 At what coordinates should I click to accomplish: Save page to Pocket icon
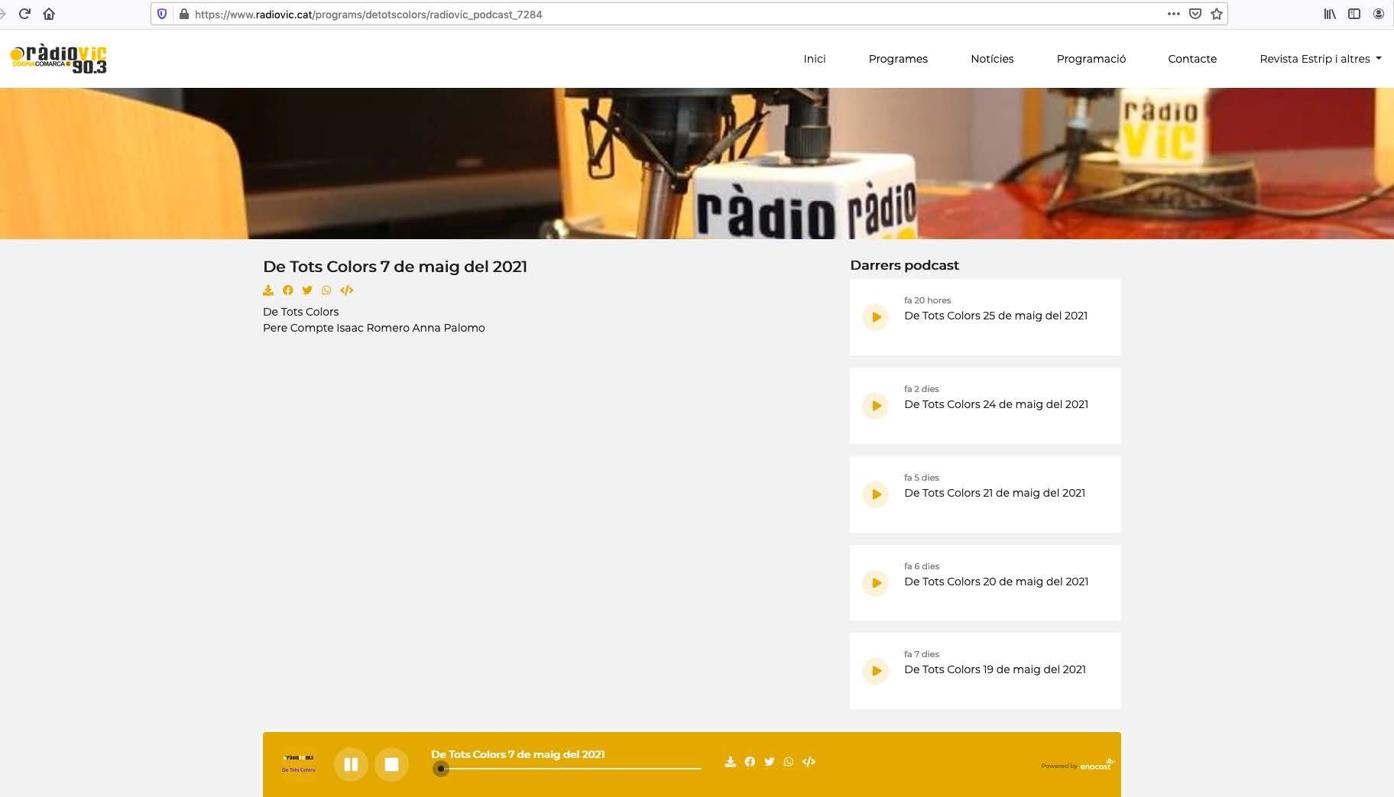[x=1195, y=14]
